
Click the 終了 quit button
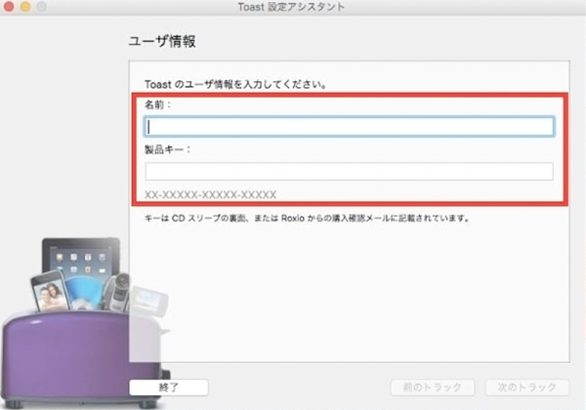click(x=169, y=388)
